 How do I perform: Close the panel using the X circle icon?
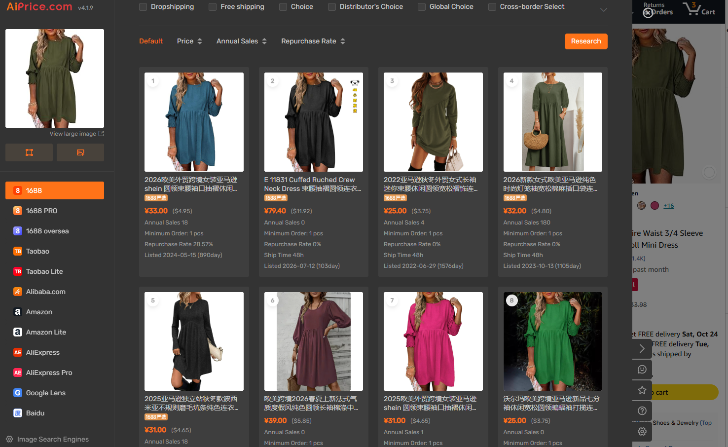[648, 13]
